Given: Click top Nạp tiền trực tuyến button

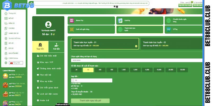Looking at the screenshot, I should click(185, 5).
